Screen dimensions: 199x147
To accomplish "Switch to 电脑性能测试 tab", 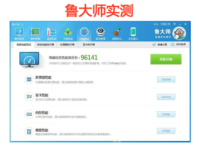I will [x=24, y=45].
